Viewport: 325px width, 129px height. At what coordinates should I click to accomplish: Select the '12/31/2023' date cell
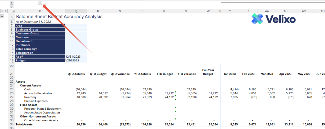[x=76, y=57]
